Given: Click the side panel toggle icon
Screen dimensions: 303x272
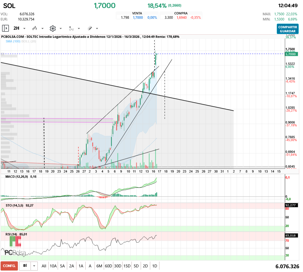Looking at the screenshot, I should tap(5, 28).
